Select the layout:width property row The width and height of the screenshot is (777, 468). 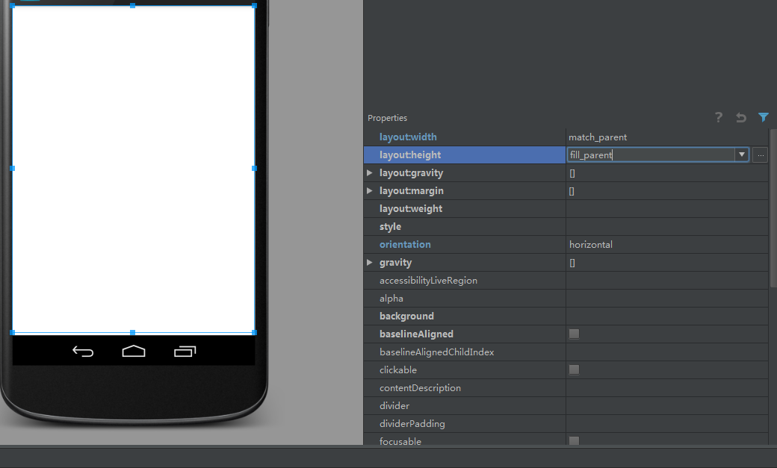point(566,137)
